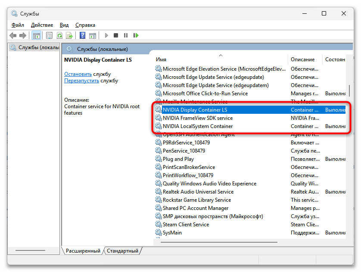Toggle the Action pane toolbar icon
Viewport: 361px width, 272px height.
click(x=93, y=35)
